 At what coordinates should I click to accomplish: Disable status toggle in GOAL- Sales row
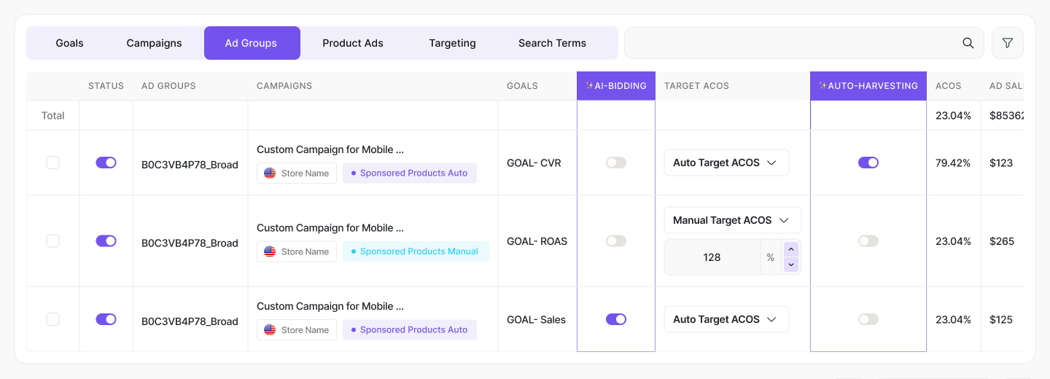(106, 319)
